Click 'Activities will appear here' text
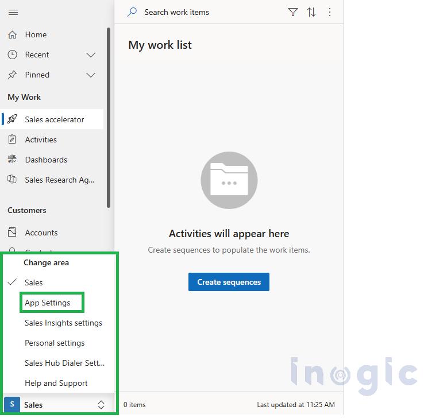The height and width of the screenshot is (418, 428). pos(229,234)
